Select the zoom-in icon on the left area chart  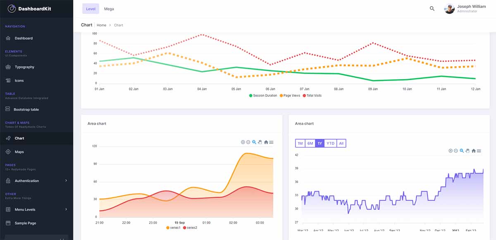click(243, 142)
